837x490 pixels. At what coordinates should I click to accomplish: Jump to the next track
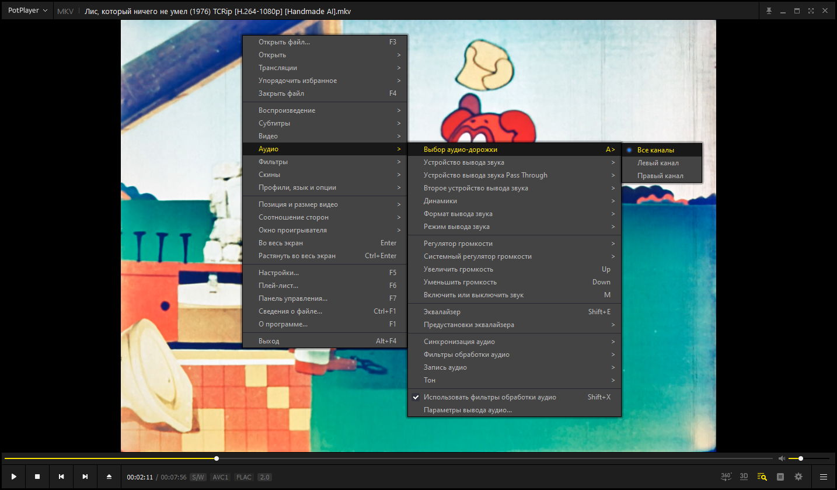(x=85, y=477)
